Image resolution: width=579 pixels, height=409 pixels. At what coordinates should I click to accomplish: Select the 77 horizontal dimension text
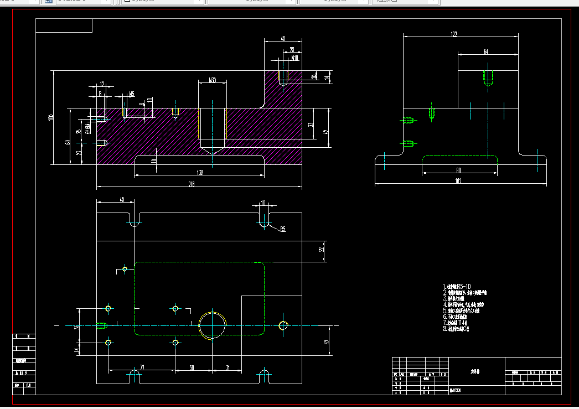click(x=142, y=367)
